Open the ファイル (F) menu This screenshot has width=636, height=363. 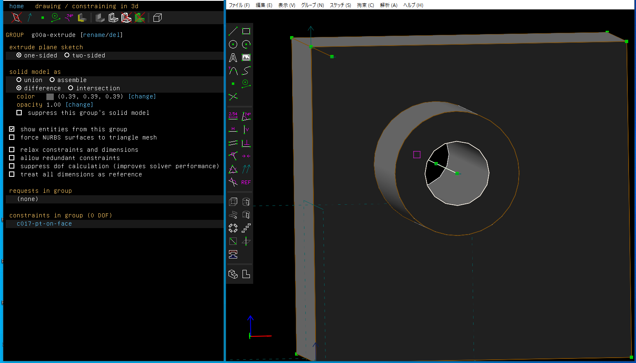(x=239, y=5)
